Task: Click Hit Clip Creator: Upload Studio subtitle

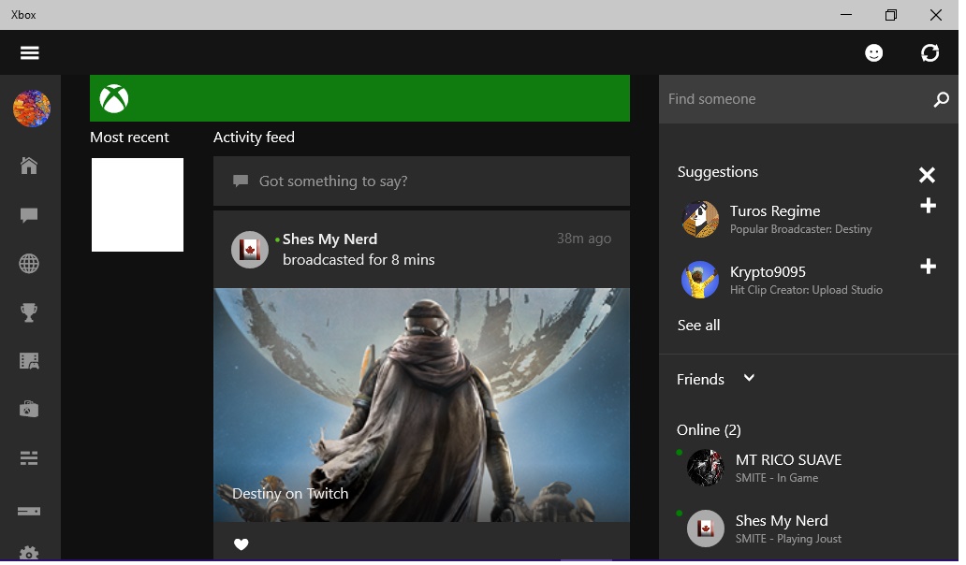Action: (x=807, y=289)
